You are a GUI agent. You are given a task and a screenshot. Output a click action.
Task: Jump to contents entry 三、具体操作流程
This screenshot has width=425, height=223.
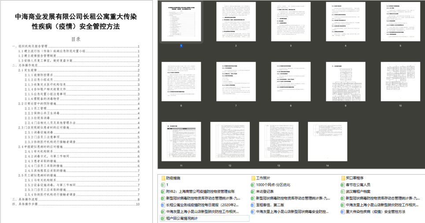click(76, 199)
